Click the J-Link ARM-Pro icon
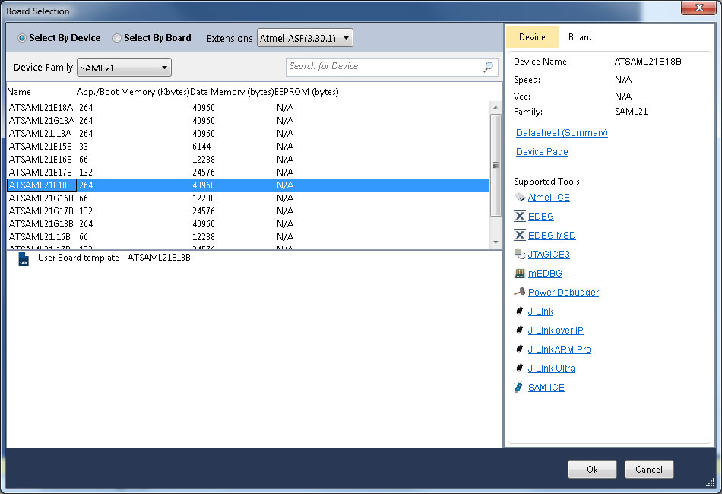This screenshot has height=494, width=722. [x=520, y=349]
